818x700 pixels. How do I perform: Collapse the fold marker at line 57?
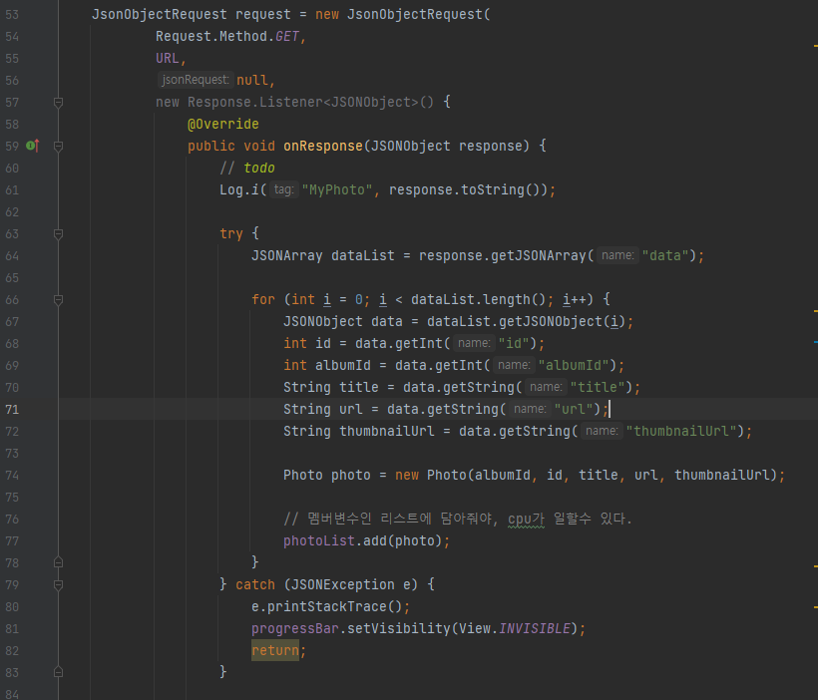pos(59,103)
